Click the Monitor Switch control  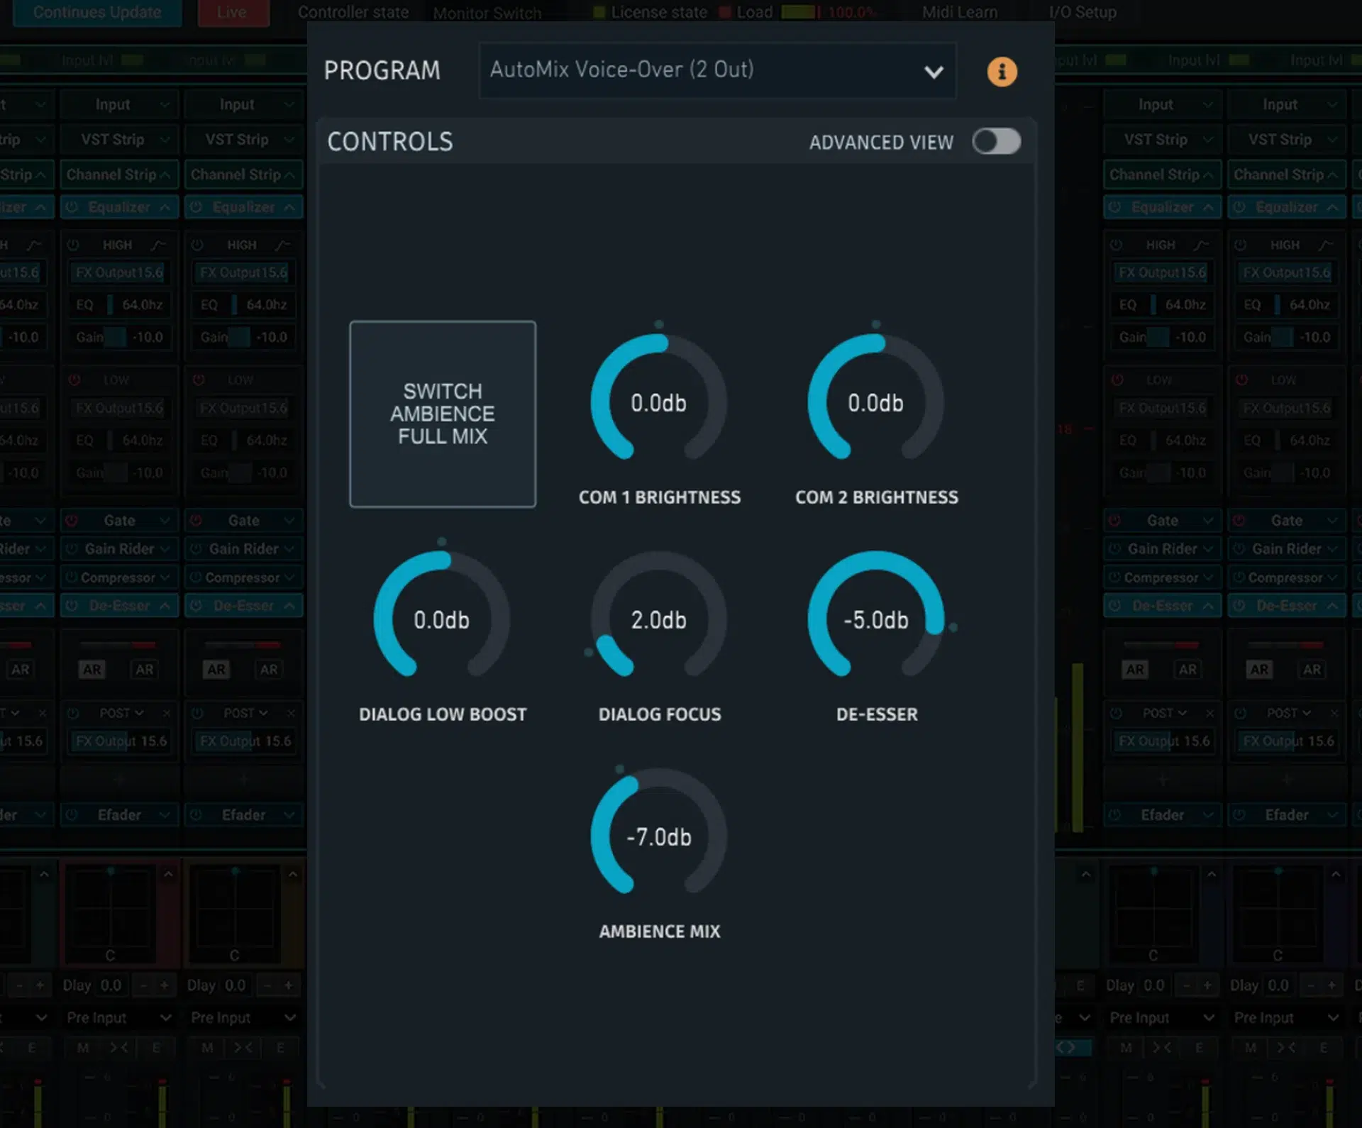487,12
